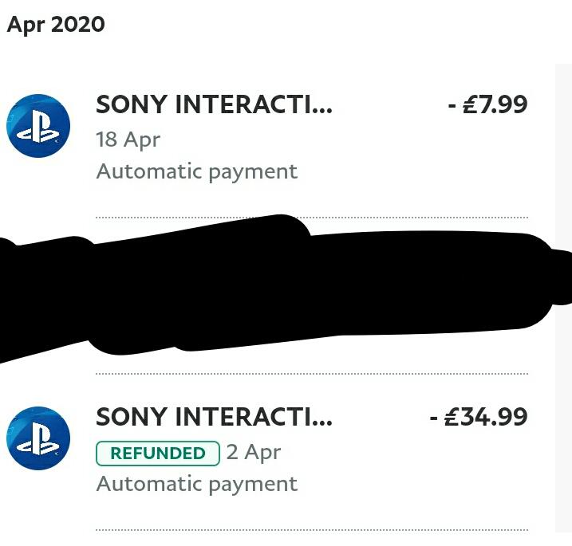
Task: Click the 2 Apr date text
Action: tap(253, 452)
